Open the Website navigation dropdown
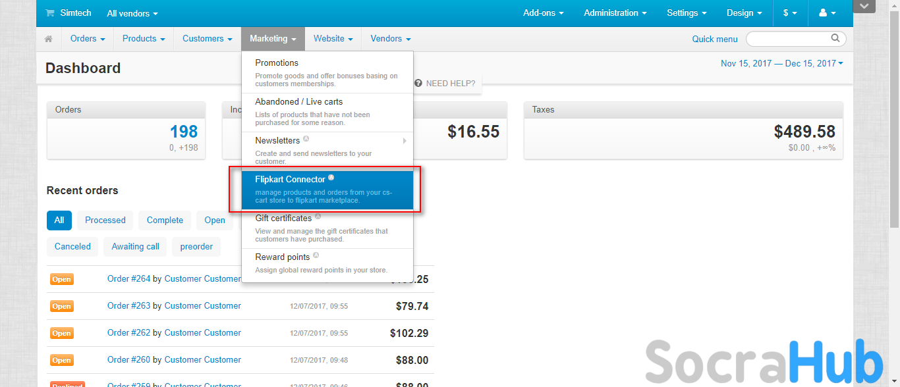Screen dimensions: 900x387 point(333,39)
